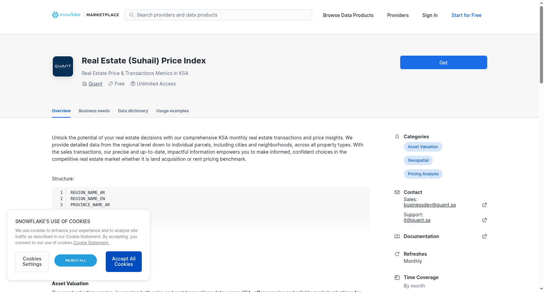This screenshot has width=544, height=292.
Task: Click the Snowflake logo
Action: pyautogui.click(x=66, y=15)
